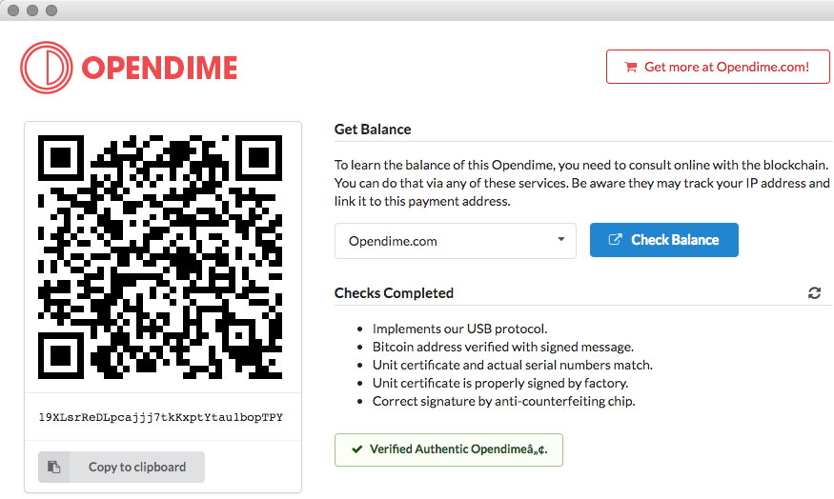Screen dimensions: 834x499
Task: Click 'Unit certificate and actual serial numbers match.'
Action: click(512, 365)
